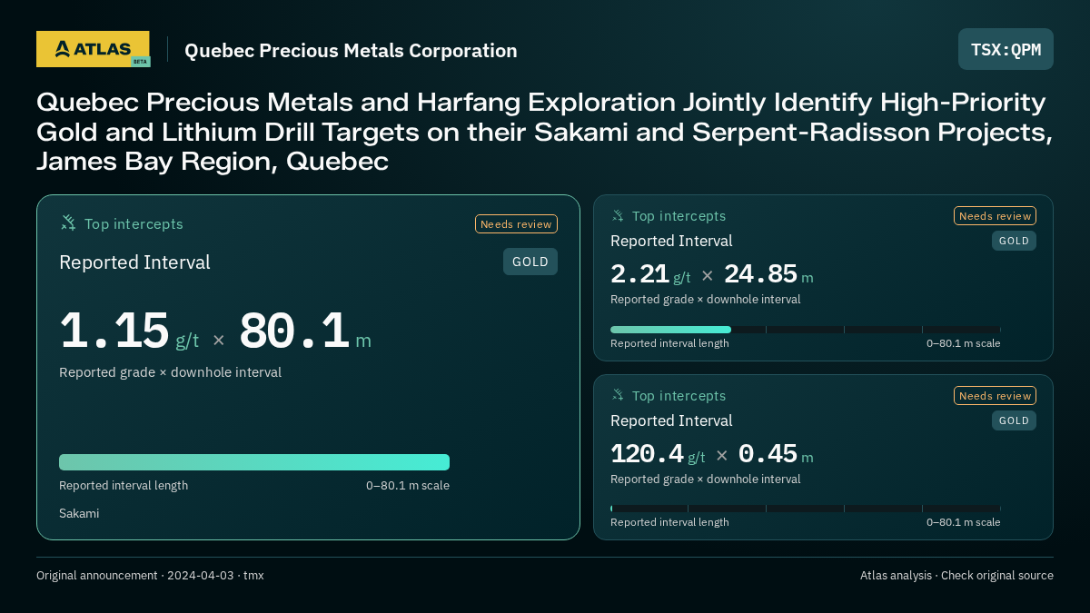Click the drill icon in the 120.4 g/t card

(618, 395)
